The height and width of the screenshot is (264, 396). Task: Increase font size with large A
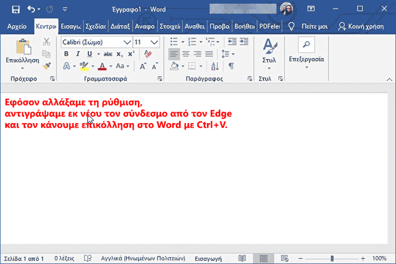click(x=143, y=66)
